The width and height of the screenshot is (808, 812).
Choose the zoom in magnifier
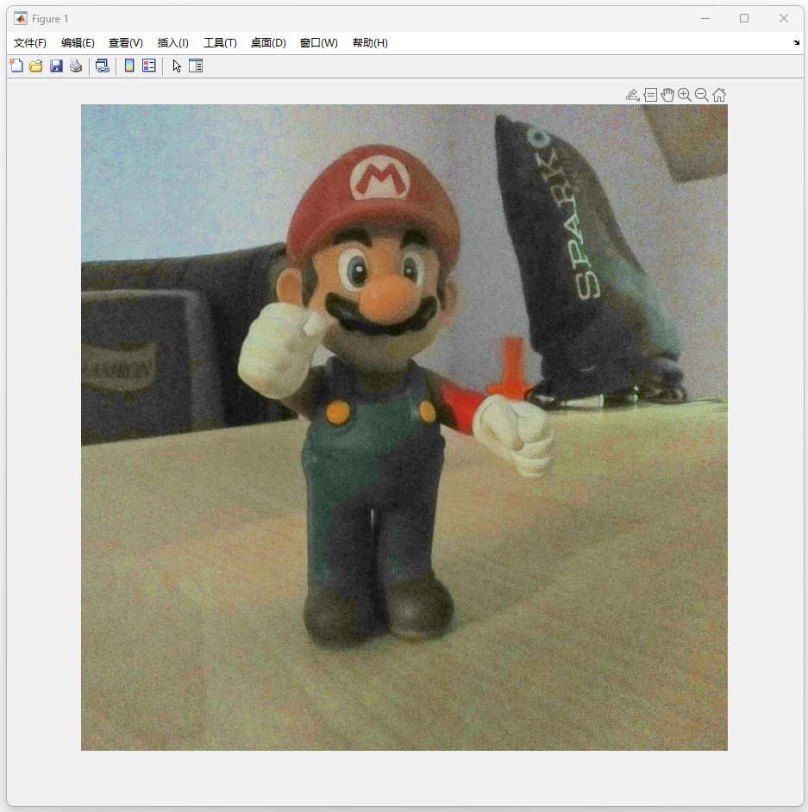click(x=685, y=95)
